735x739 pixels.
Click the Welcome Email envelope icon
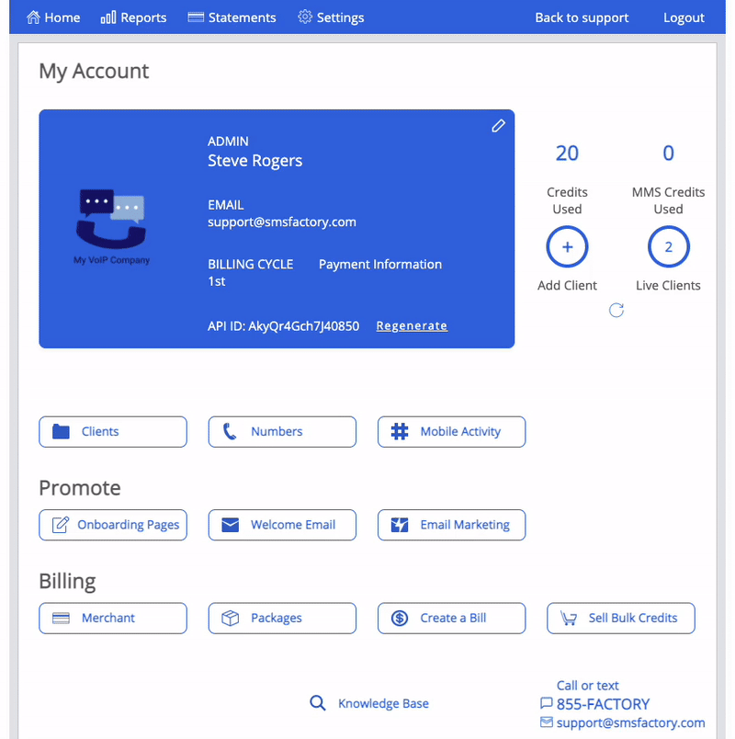[230, 525]
